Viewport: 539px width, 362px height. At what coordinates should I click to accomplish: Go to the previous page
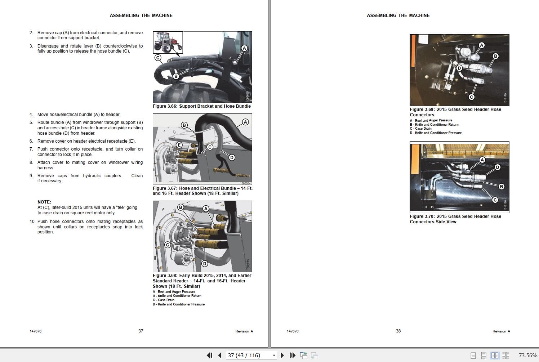coord(219,355)
